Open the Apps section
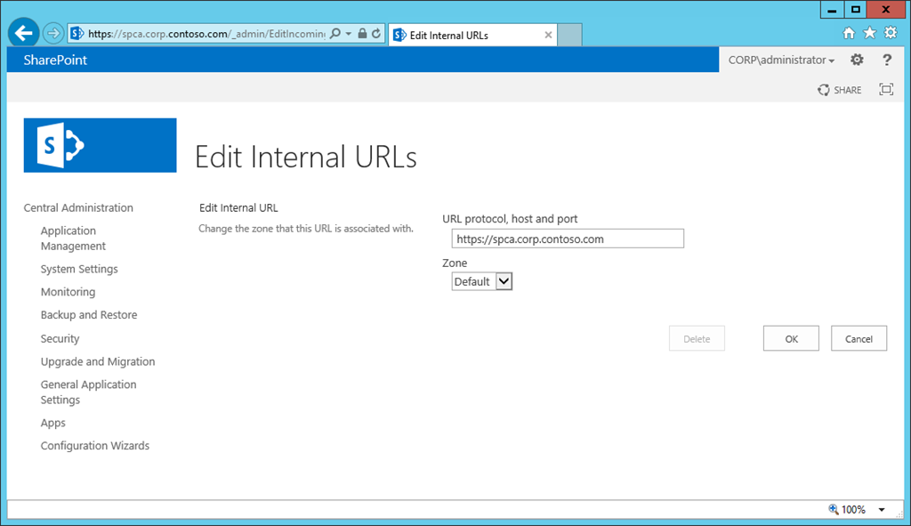 [52, 423]
